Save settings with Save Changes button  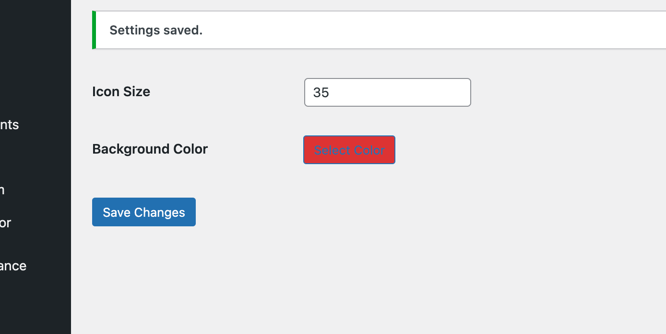(x=143, y=212)
